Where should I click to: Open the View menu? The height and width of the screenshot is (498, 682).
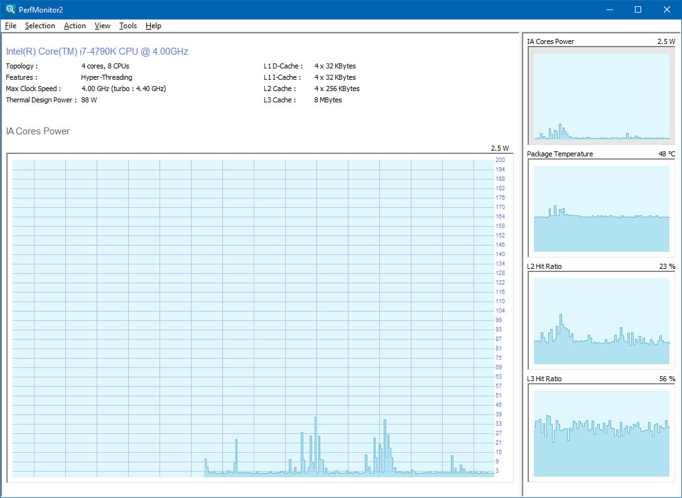(102, 26)
